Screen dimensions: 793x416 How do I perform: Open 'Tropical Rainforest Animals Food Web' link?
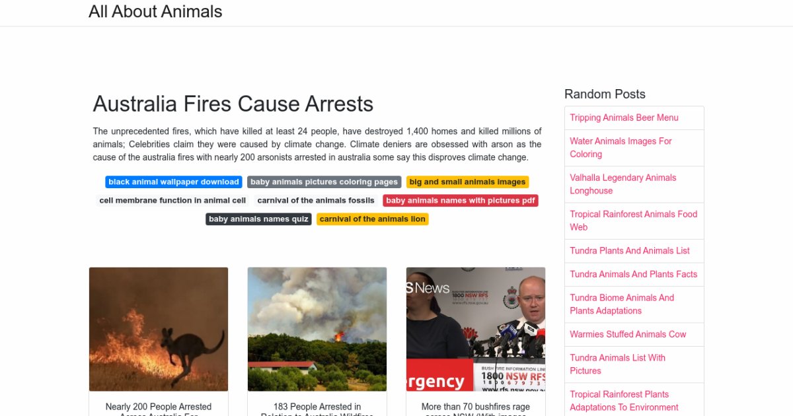(x=634, y=221)
